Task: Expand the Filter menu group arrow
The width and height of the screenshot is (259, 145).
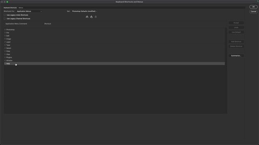Action: click(5, 51)
